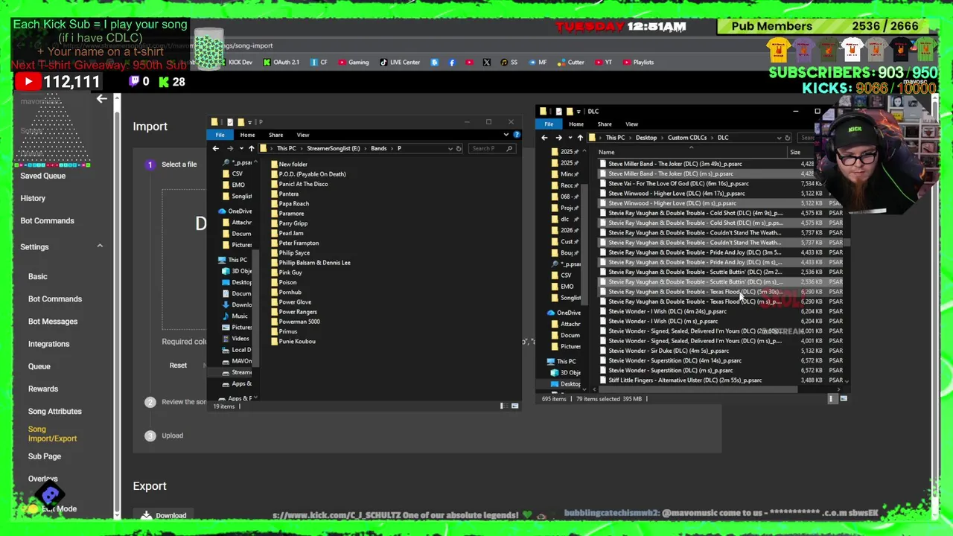The height and width of the screenshot is (536, 953).
Task: Open the YT bookmark
Action: pyautogui.click(x=604, y=63)
